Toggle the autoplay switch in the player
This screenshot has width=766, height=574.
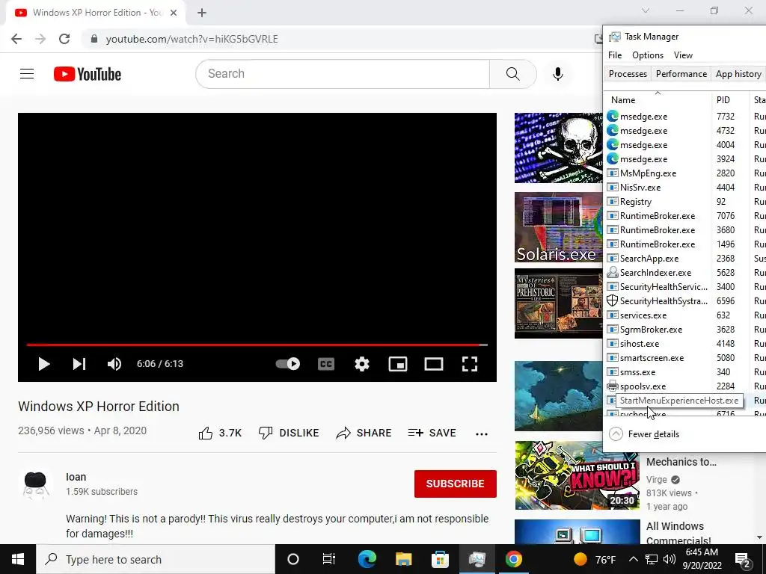coord(288,364)
